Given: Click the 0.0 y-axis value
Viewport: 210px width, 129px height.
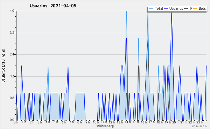Looking at the screenshot, I should click(12, 120).
